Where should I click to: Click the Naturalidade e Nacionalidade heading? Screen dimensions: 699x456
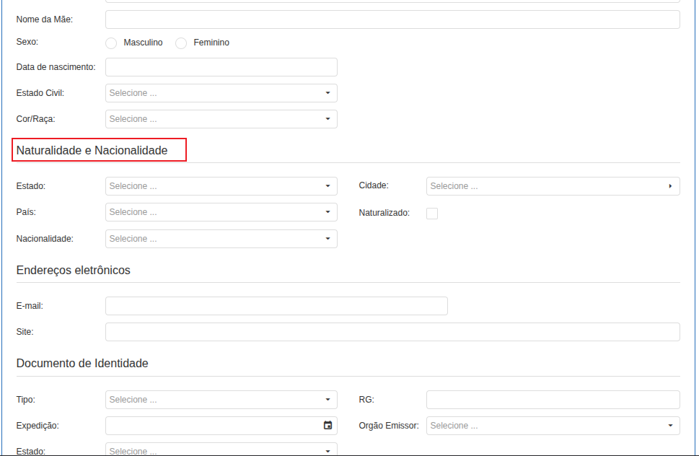pyautogui.click(x=92, y=151)
